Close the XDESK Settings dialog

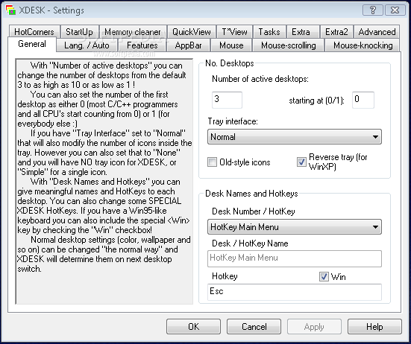[395, 10]
